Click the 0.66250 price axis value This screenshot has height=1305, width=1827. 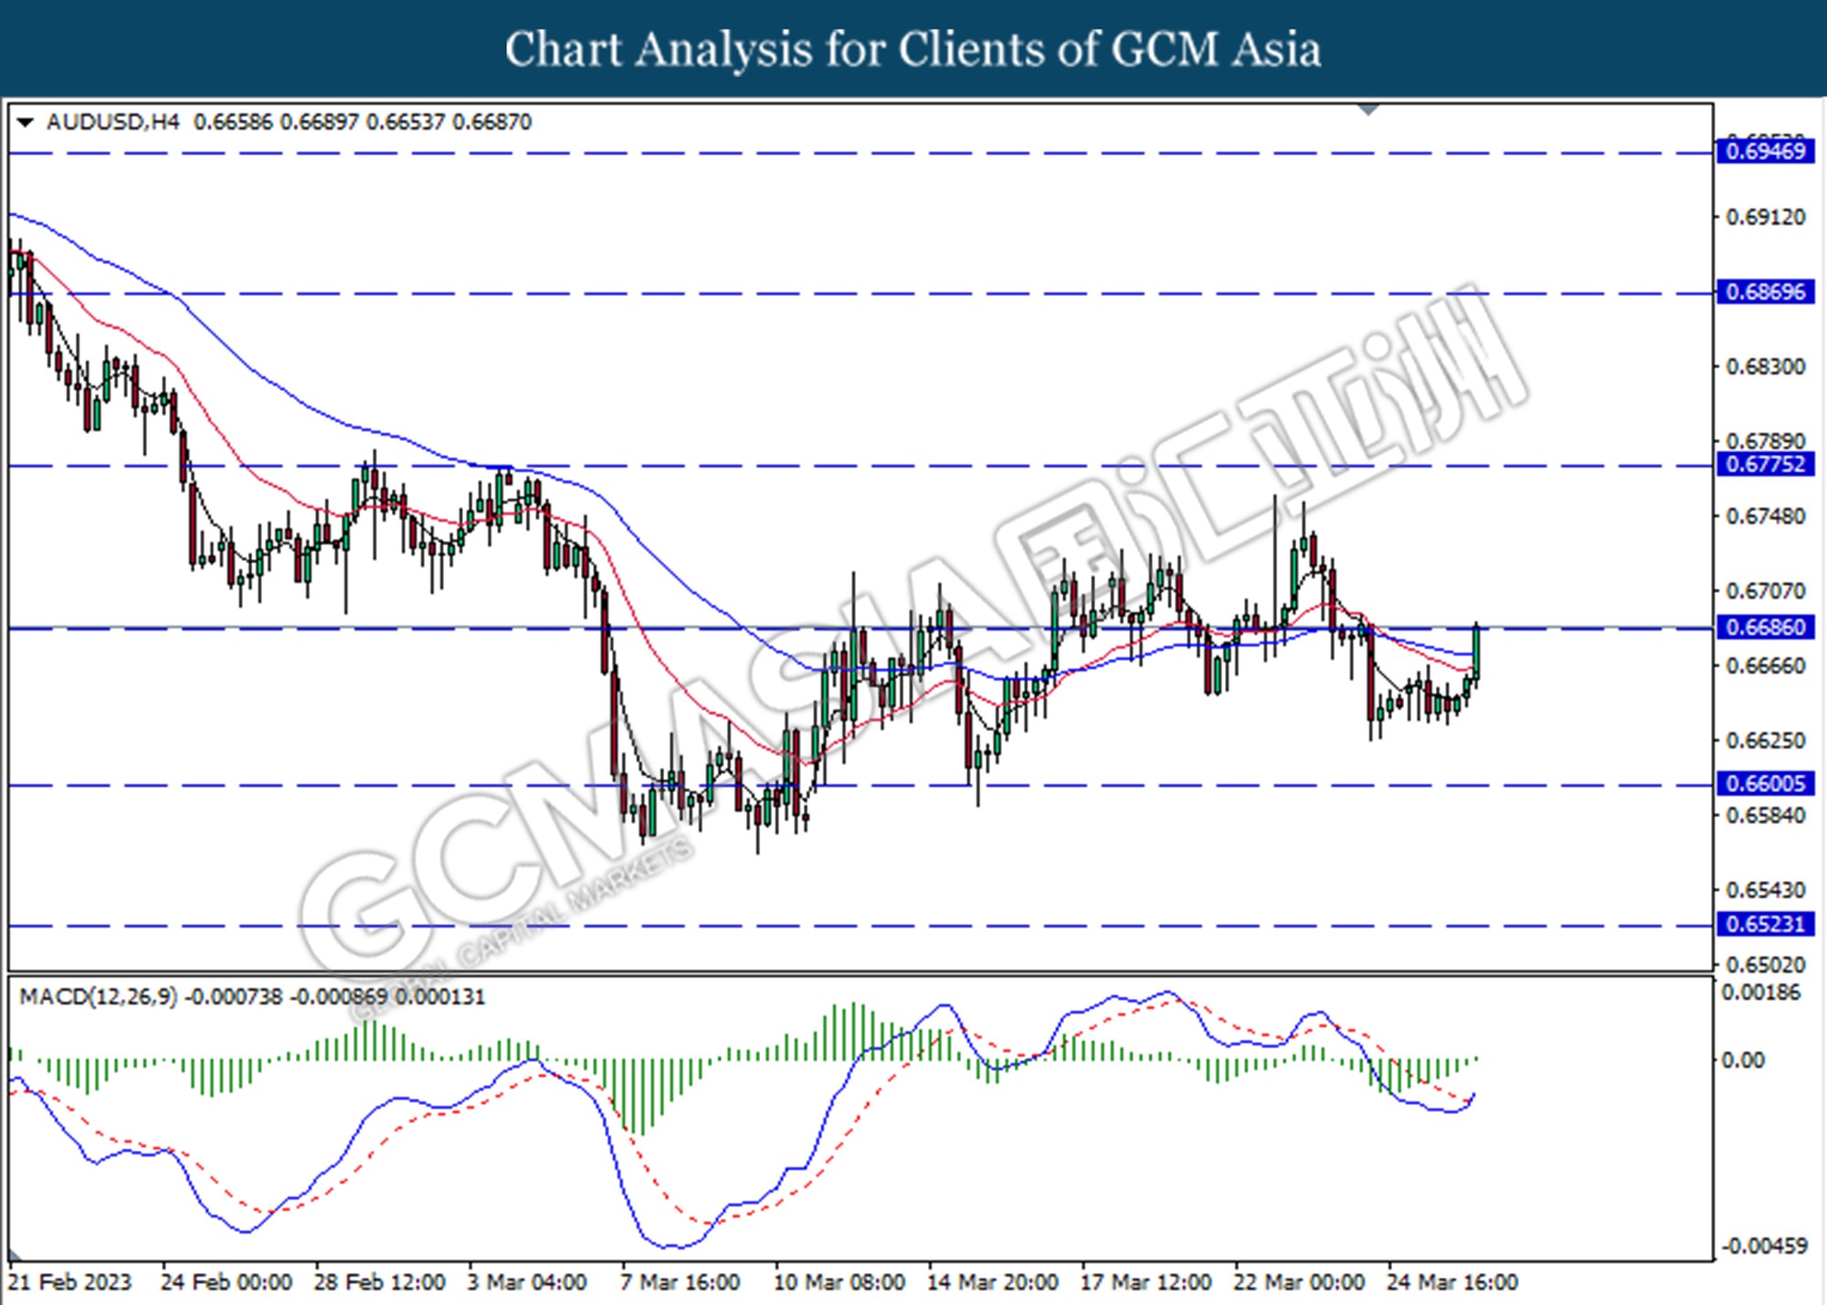click(x=1765, y=740)
